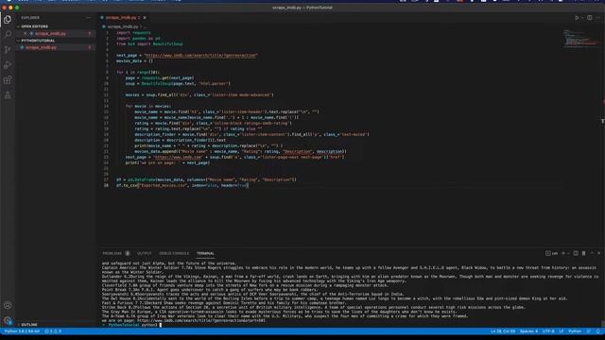Maximize the terminal panel with chevron up
This screenshot has width=605, height=340.
592,253
